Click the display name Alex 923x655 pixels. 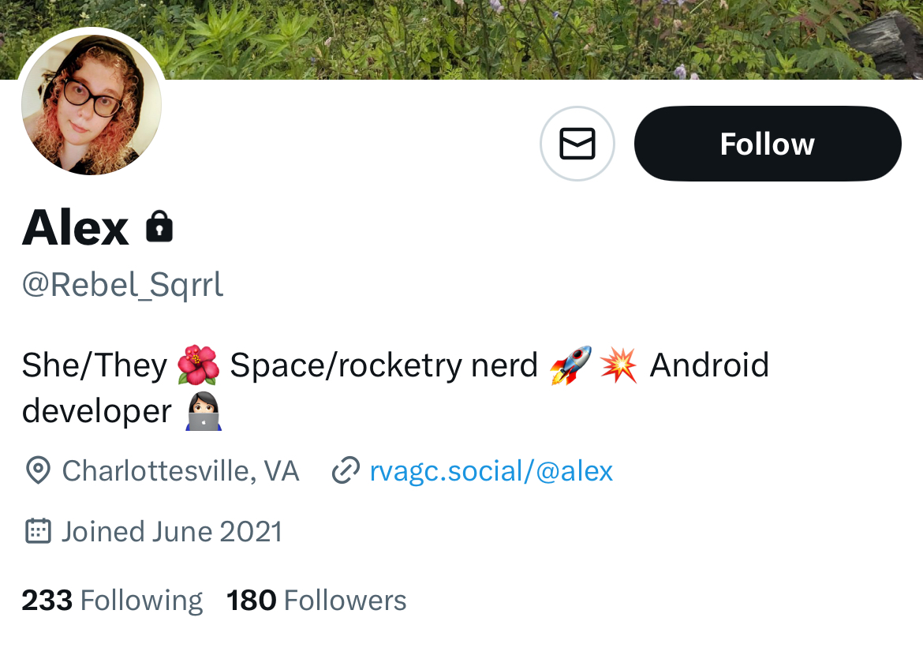(76, 228)
